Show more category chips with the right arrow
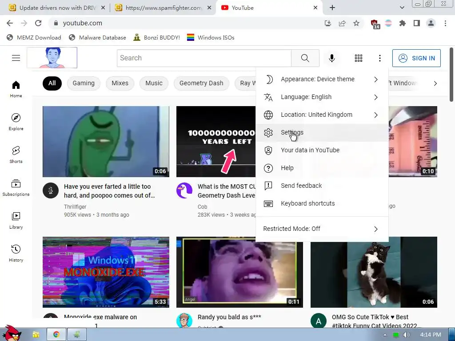This screenshot has width=455, height=341. click(x=435, y=83)
